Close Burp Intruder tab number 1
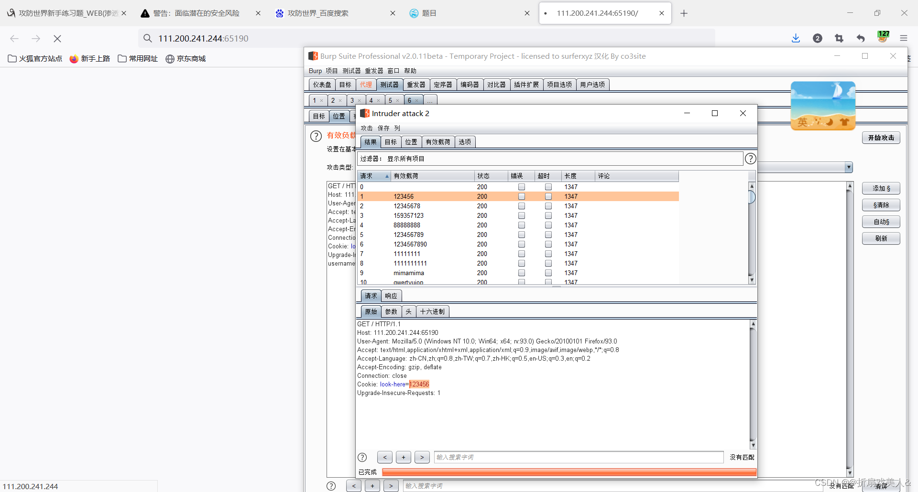 pyautogui.click(x=321, y=101)
